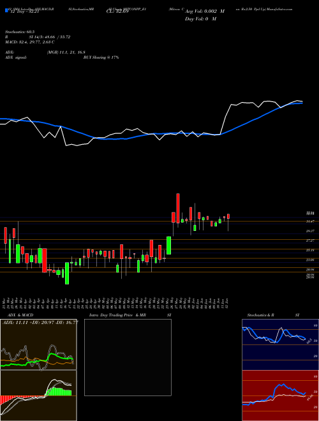Open the empty Intra Day Trading Price panel

(128, 357)
